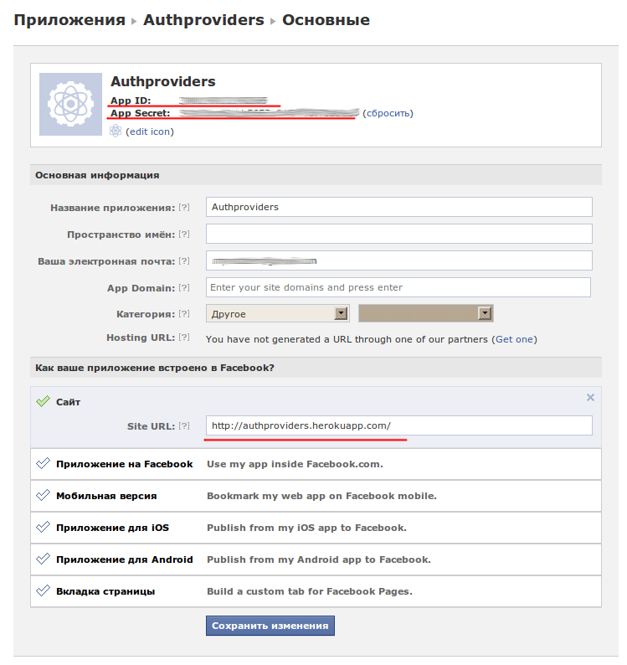Click the Site URL text field

tap(398, 425)
